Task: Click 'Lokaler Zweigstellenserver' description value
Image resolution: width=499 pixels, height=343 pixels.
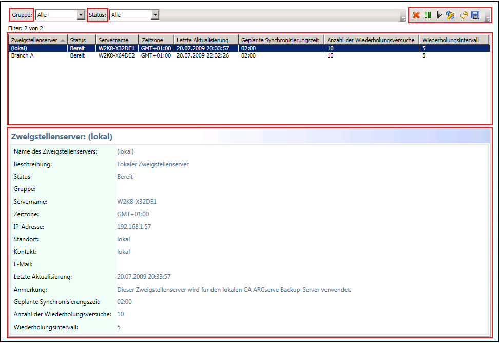Action: 153,164
